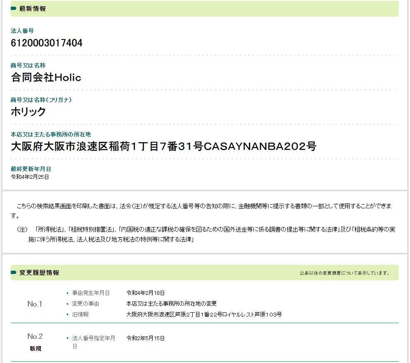Image resolution: width=410 pixels, height=363 pixels.
Task: Click the No.2 history entry number
Action: click(35, 336)
